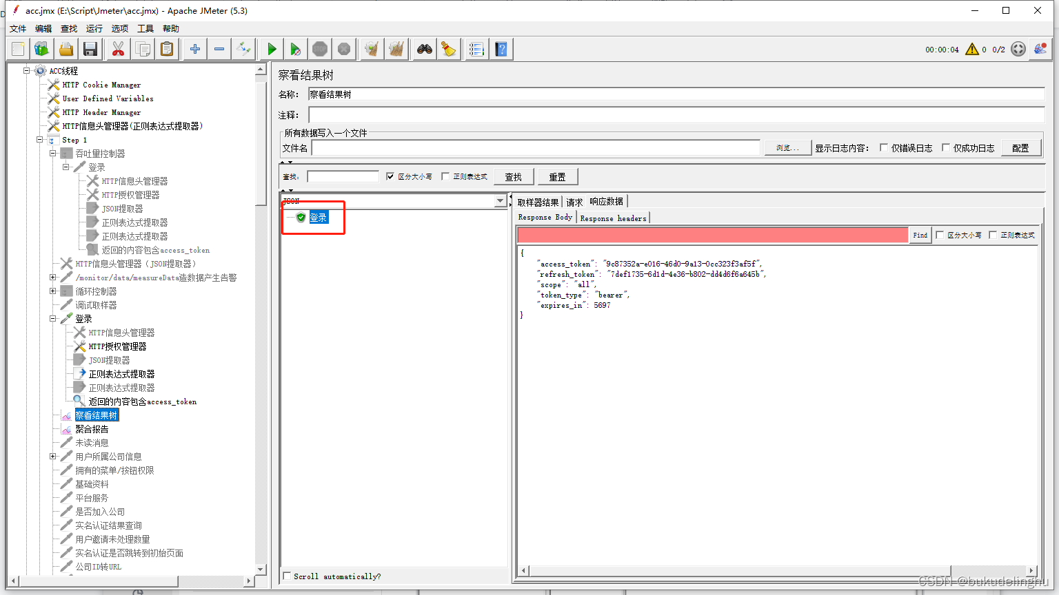Uncheck 区分大小写 in the search row
The width and height of the screenshot is (1059, 595).
(390, 176)
